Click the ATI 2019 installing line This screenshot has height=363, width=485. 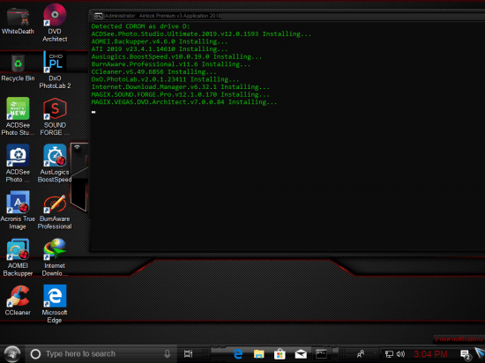[x=160, y=49]
